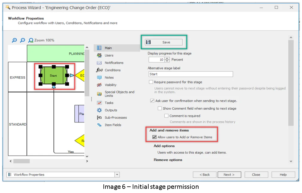
Task: Click the zoom out magnifier icon
Action: tap(22, 40)
